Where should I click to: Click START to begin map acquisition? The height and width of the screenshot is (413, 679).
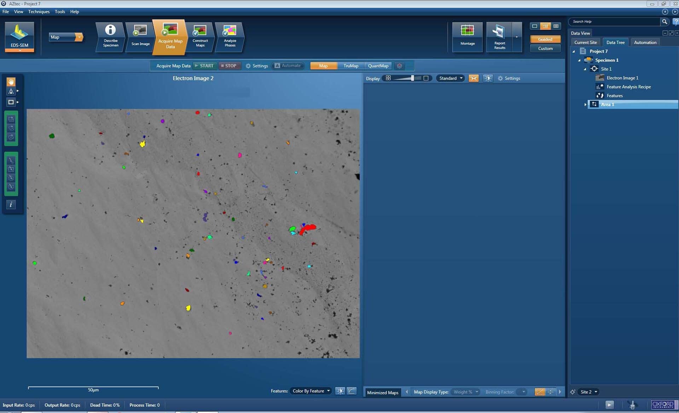(x=204, y=66)
